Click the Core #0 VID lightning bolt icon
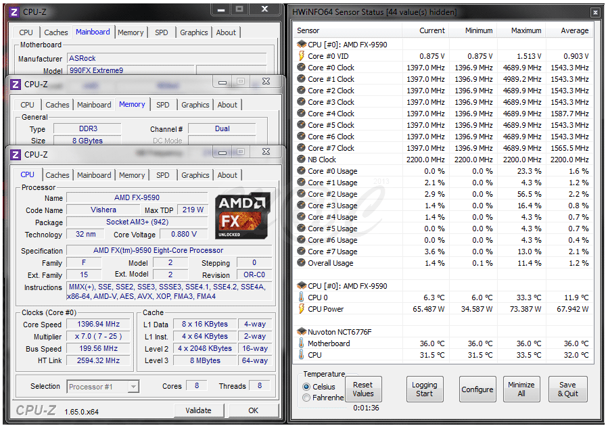The height and width of the screenshot is (428, 608). pos(301,56)
